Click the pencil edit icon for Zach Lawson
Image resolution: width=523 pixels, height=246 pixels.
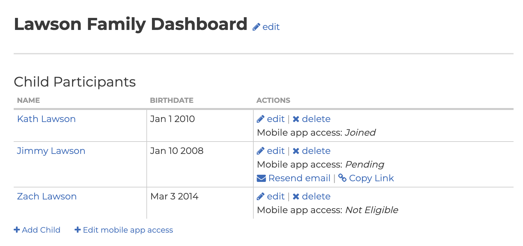[x=261, y=197]
